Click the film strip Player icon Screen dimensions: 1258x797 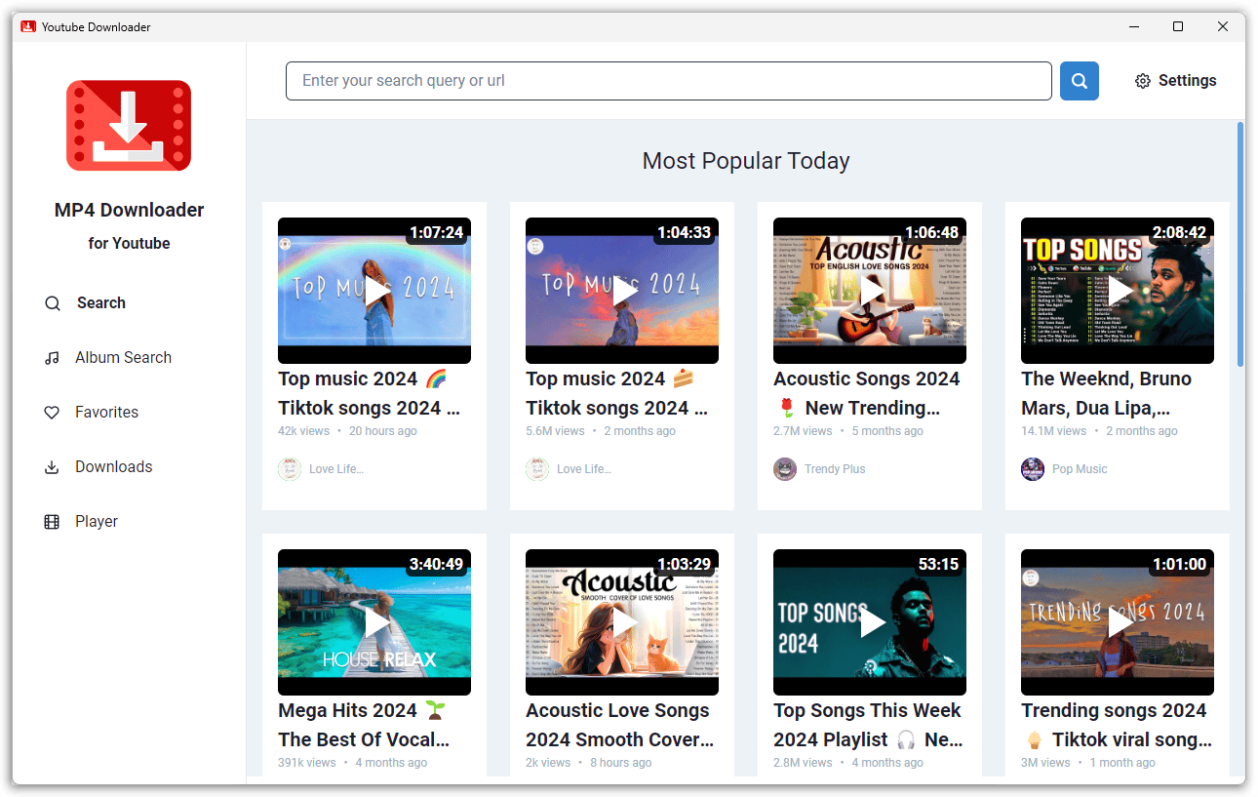[x=53, y=522]
